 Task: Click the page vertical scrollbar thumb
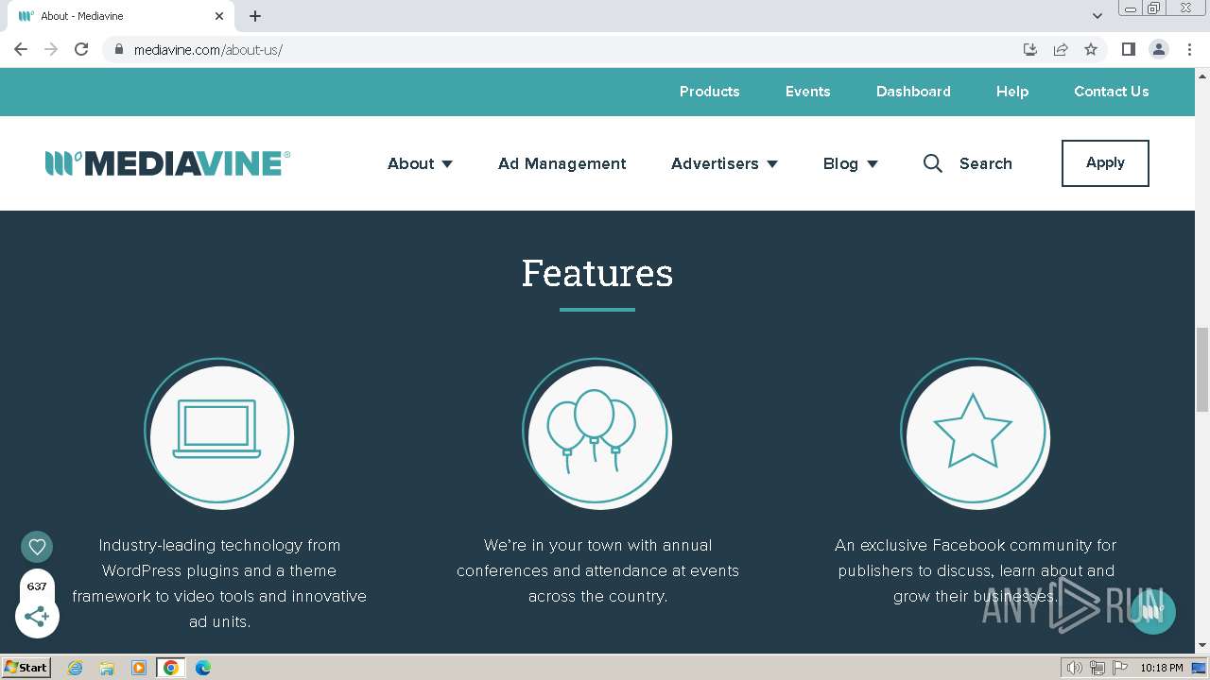[x=1202, y=369]
